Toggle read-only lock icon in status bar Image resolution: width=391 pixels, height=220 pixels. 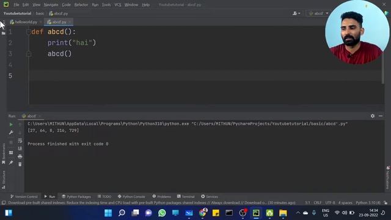[x=386, y=203]
